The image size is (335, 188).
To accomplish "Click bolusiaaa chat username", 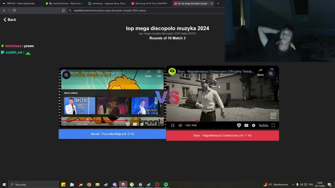I will click(x=13, y=46).
